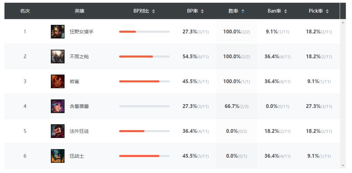Screen dimensions: 352x173
Task: Open the 狂战士 champion portrait
Action: coord(58,156)
